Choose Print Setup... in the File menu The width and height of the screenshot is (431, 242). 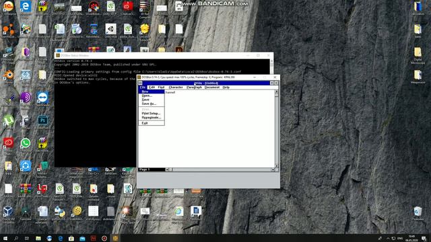point(151,114)
